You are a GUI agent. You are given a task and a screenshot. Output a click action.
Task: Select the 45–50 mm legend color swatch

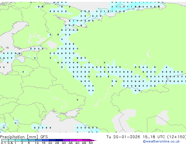pos(86,140)
